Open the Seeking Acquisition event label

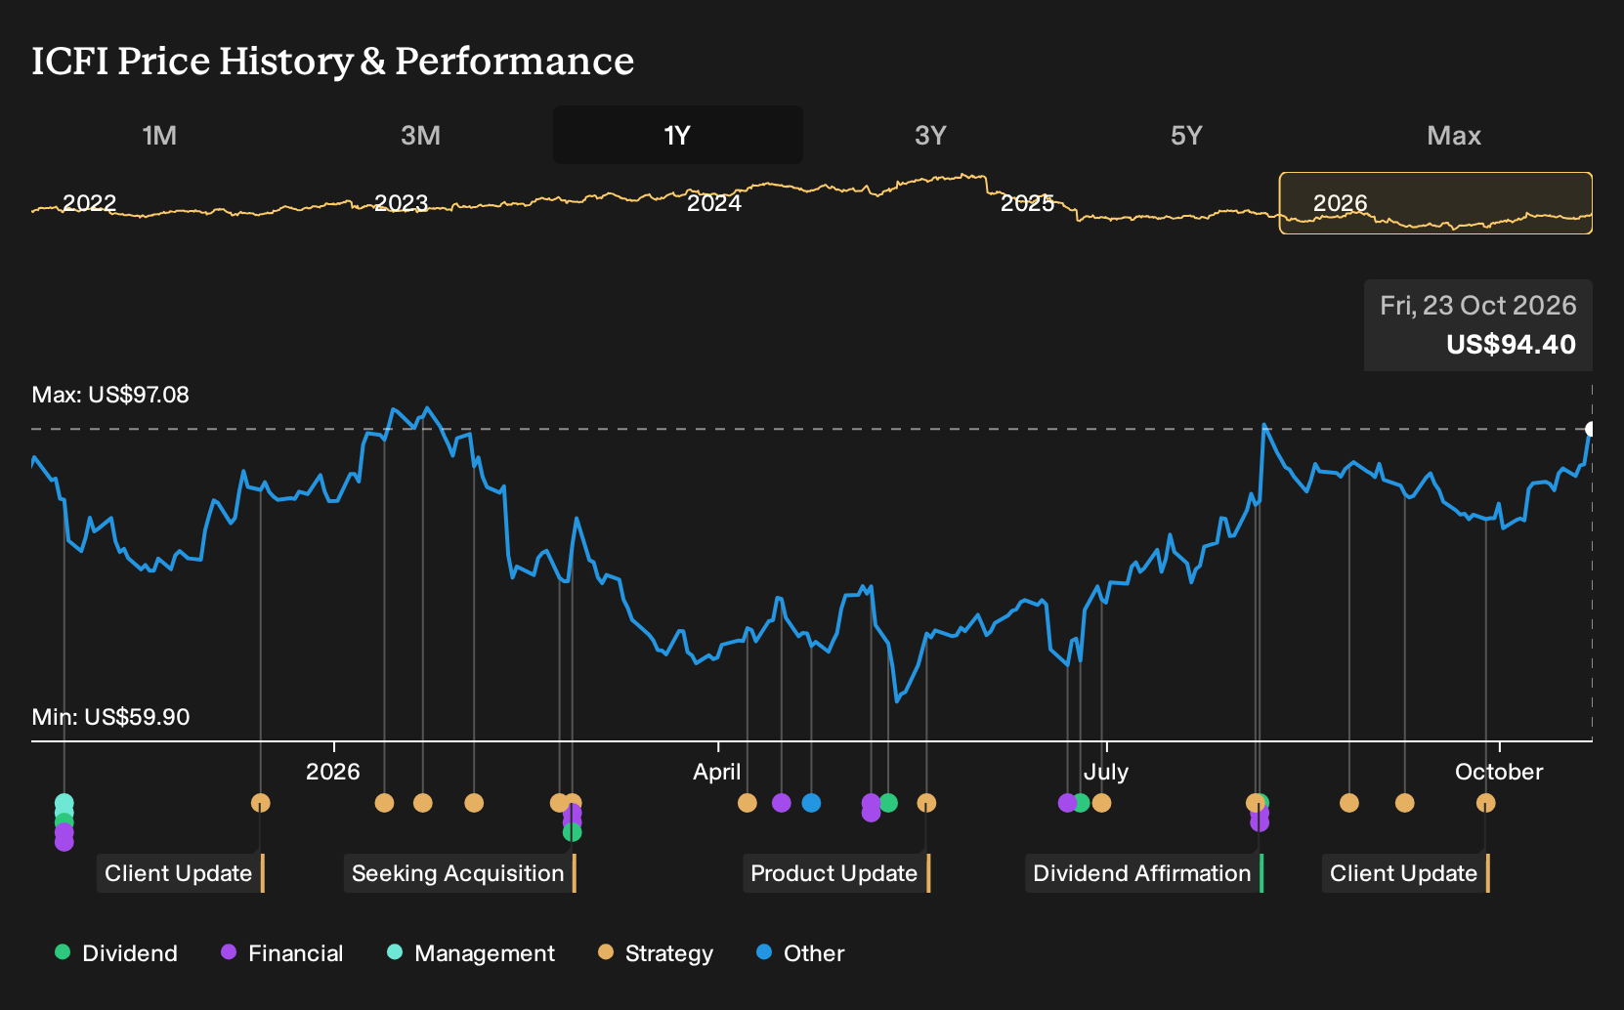pos(459,873)
